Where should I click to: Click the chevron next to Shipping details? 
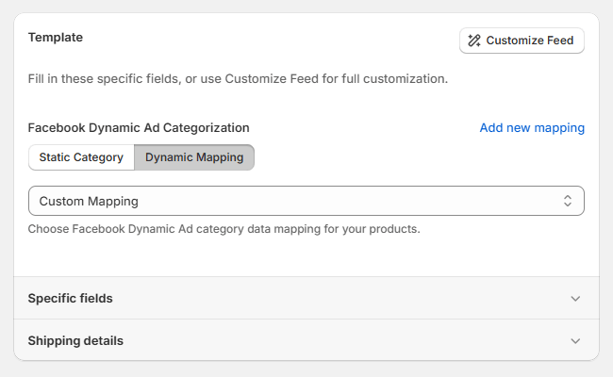click(x=575, y=341)
